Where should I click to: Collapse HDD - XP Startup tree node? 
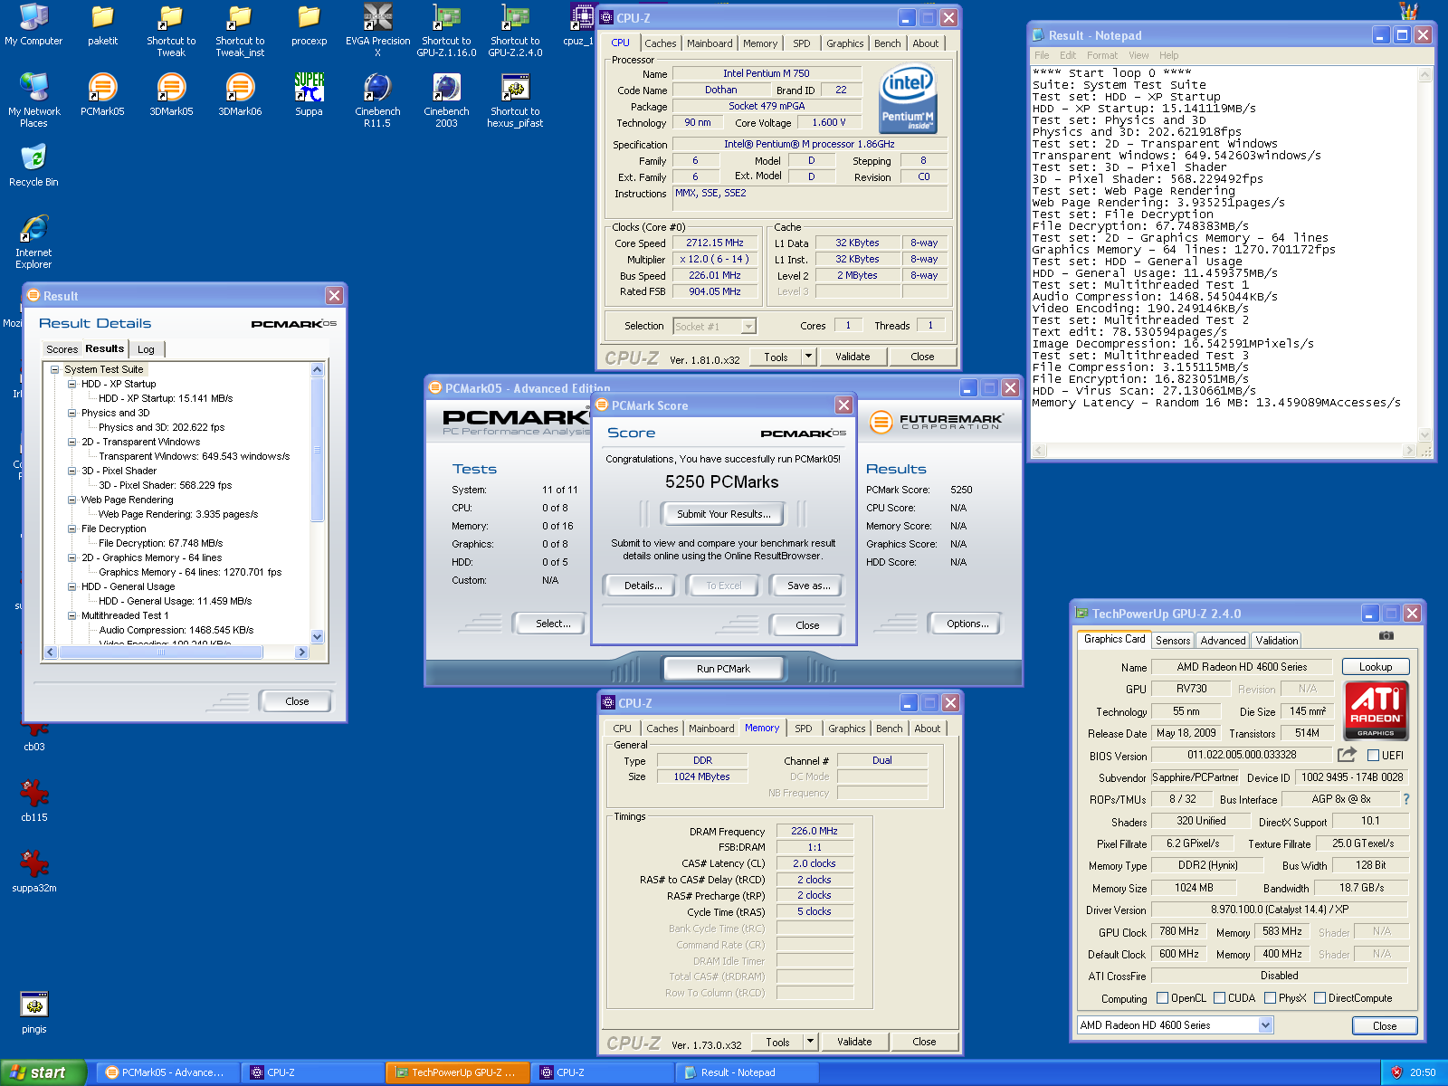point(71,384)
